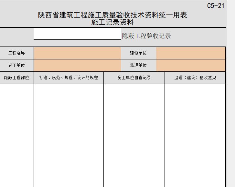
Task: Click the 施工单位 label cell
Action: tap(16, 66)
